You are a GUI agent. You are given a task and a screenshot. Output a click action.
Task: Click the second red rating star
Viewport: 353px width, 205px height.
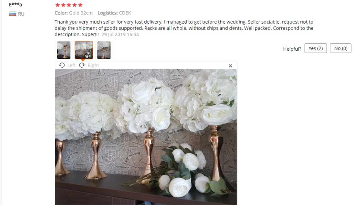coord(63,5)
